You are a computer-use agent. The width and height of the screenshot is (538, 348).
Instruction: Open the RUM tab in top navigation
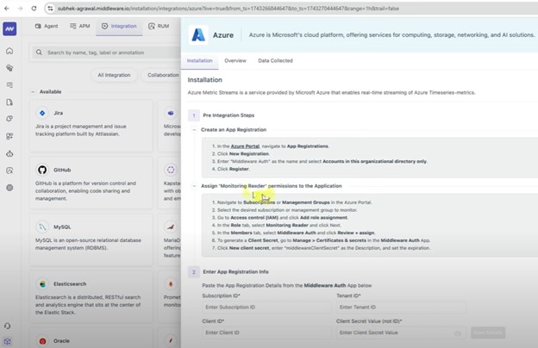coord(159,26)
